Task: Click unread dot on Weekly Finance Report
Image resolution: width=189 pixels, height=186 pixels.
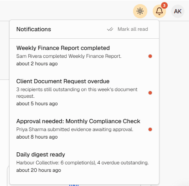Action: click(x=150, y=56)
